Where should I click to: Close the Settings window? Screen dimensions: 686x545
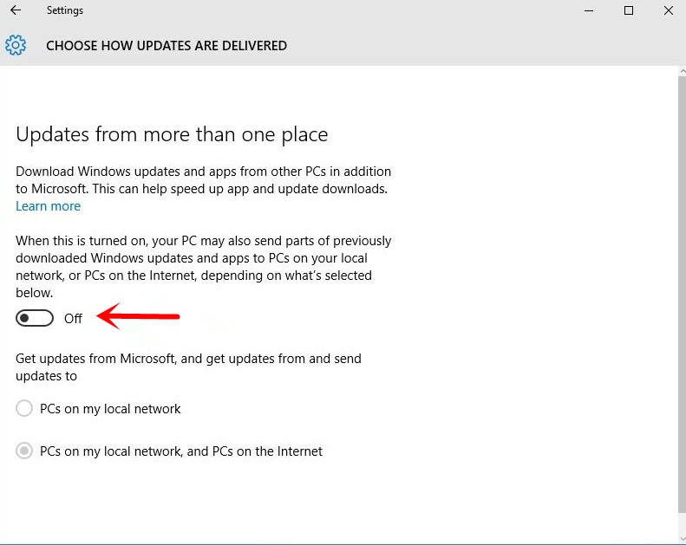point(668,10)
